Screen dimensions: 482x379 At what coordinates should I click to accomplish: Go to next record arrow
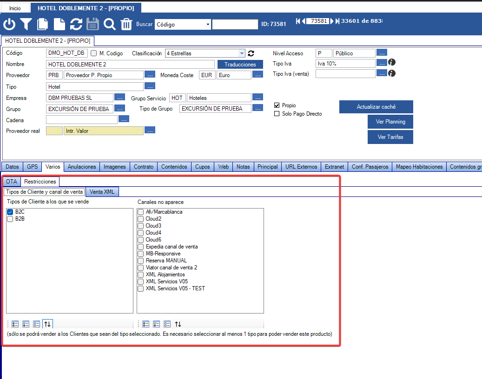click(332, 21)
